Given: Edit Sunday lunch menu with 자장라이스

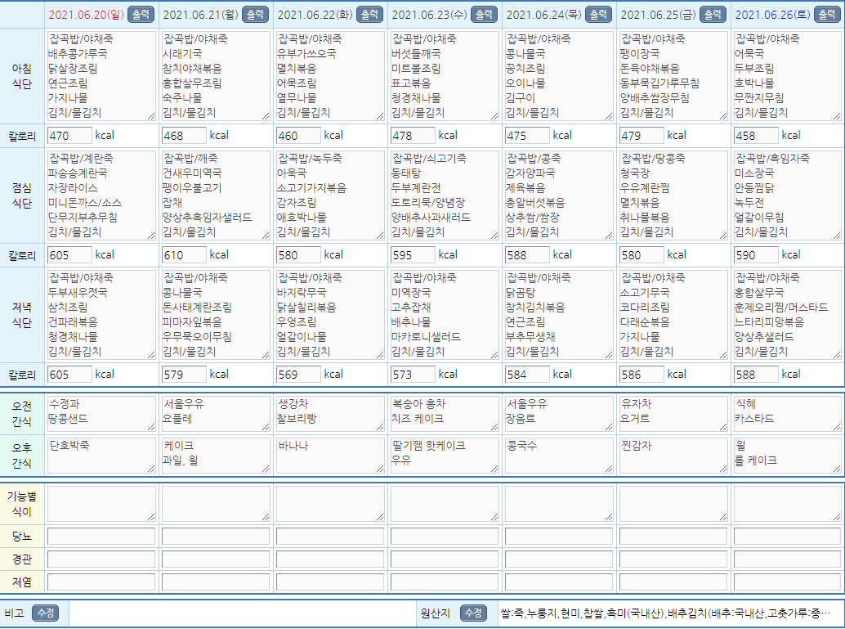Looking at the screenshot, I should tap(101, 195).
